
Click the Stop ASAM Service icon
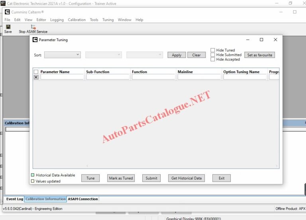coord(33,27)
